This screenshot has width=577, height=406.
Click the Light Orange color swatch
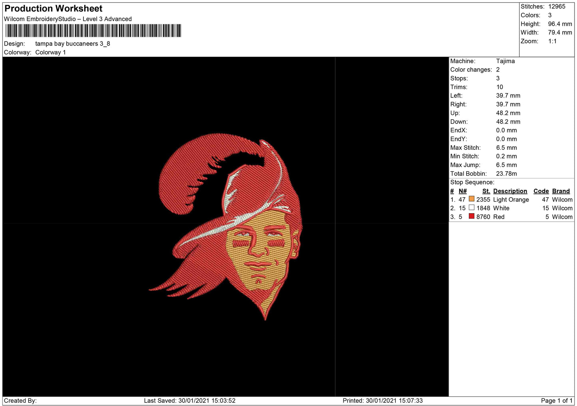pyautogui.click(x=472, y=199)
